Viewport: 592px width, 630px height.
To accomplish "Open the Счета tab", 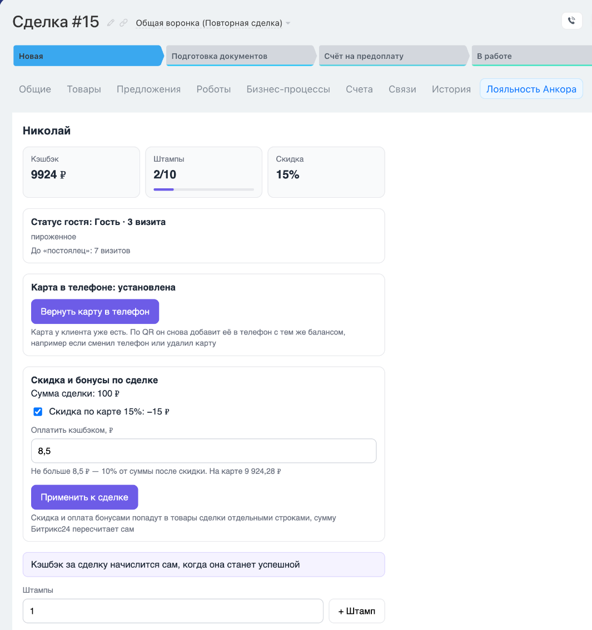I will pos(359,89).
